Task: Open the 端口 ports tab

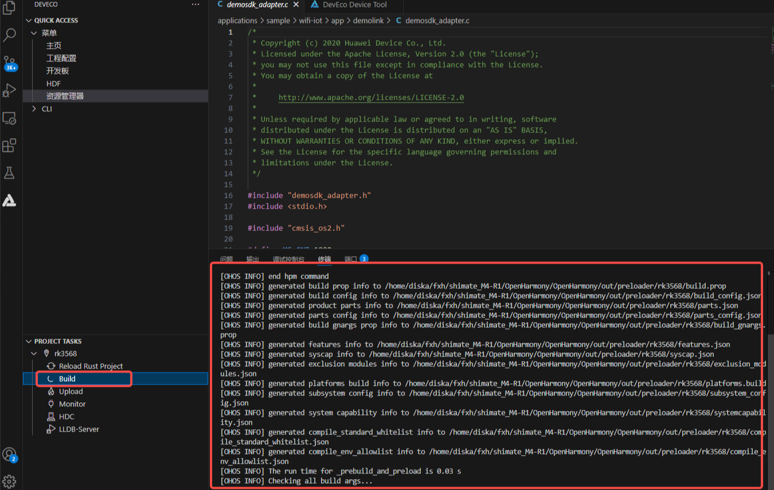Action: (351, 259)
